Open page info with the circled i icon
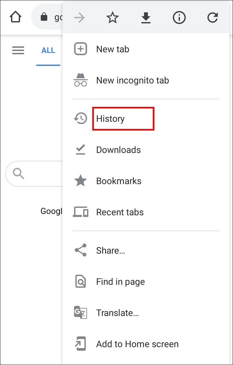Image resolution: width=233 pixels, height=365 pixels. tap(179, 18)
